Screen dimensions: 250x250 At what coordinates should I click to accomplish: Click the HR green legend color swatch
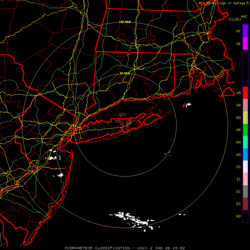(x=245, y=130)
